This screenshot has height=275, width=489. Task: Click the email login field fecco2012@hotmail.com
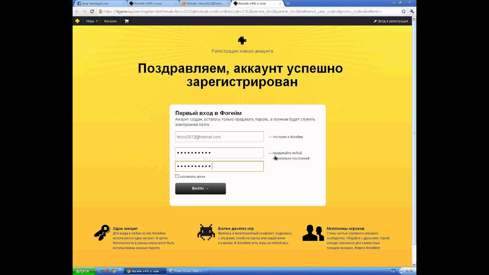[219, 137]
